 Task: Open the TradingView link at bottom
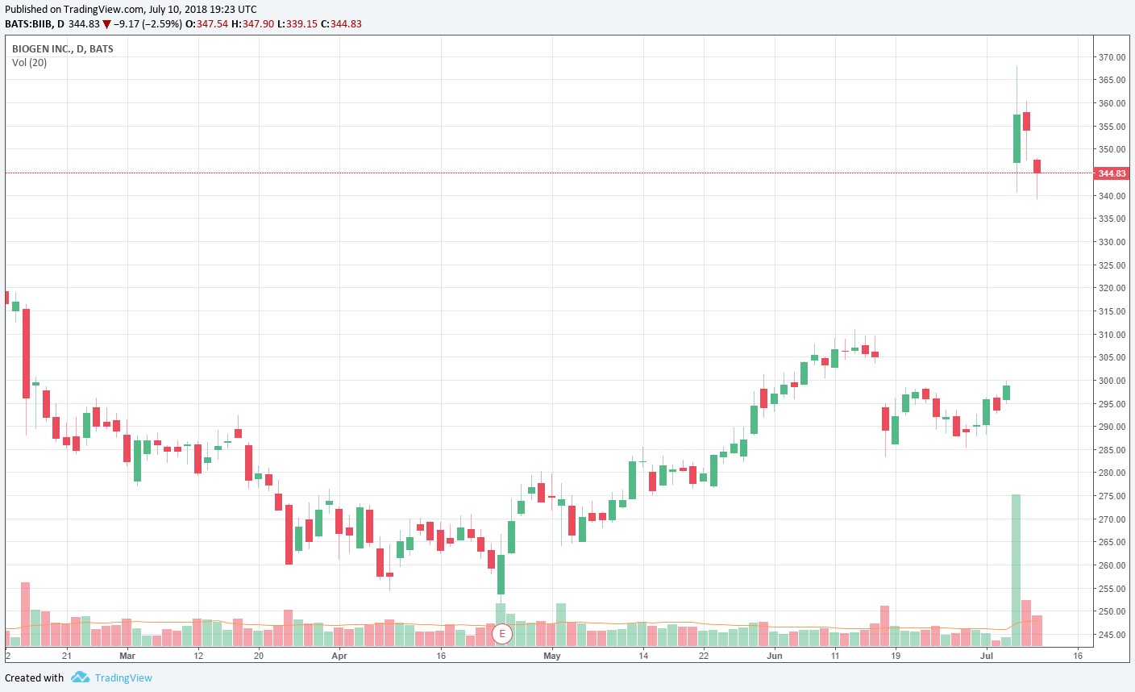pos(123,677)
